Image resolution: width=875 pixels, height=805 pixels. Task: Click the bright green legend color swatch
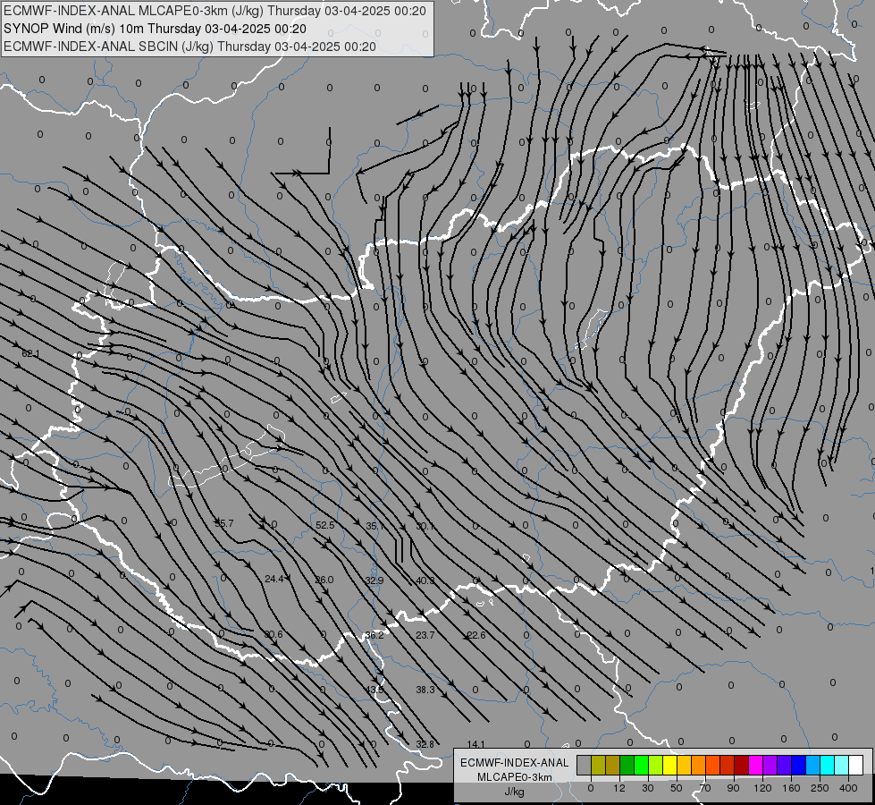(641, 765)
